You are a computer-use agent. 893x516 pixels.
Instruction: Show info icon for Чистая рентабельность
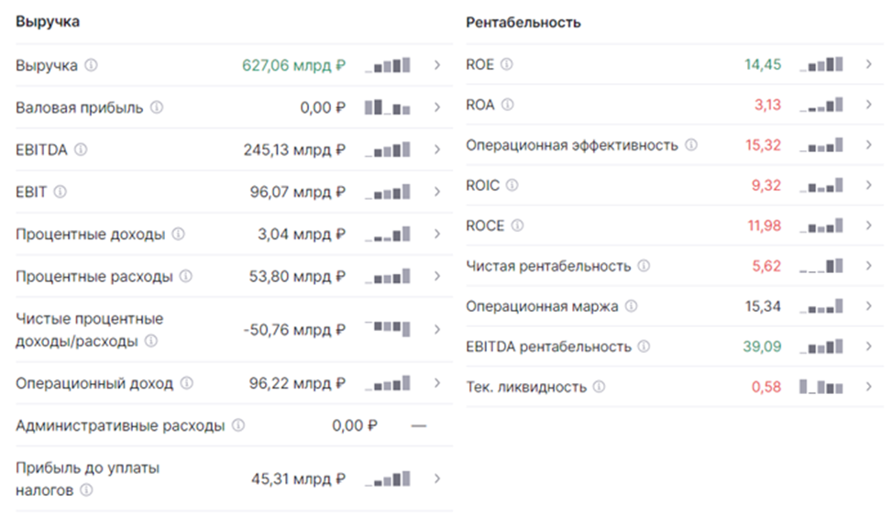click(x=644, y=266)
